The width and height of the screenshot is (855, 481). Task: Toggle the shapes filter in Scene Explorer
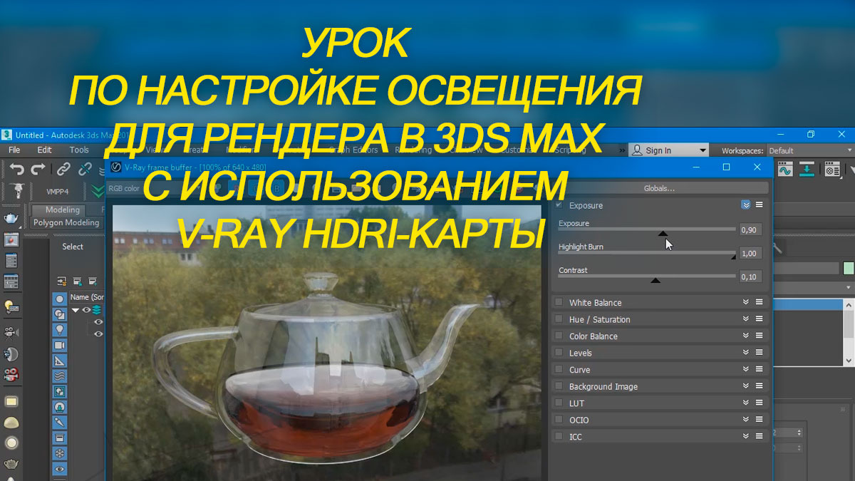pos(61,314)
